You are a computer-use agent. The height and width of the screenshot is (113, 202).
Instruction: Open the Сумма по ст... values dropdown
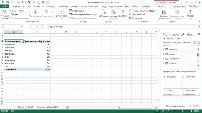(198, 94)
